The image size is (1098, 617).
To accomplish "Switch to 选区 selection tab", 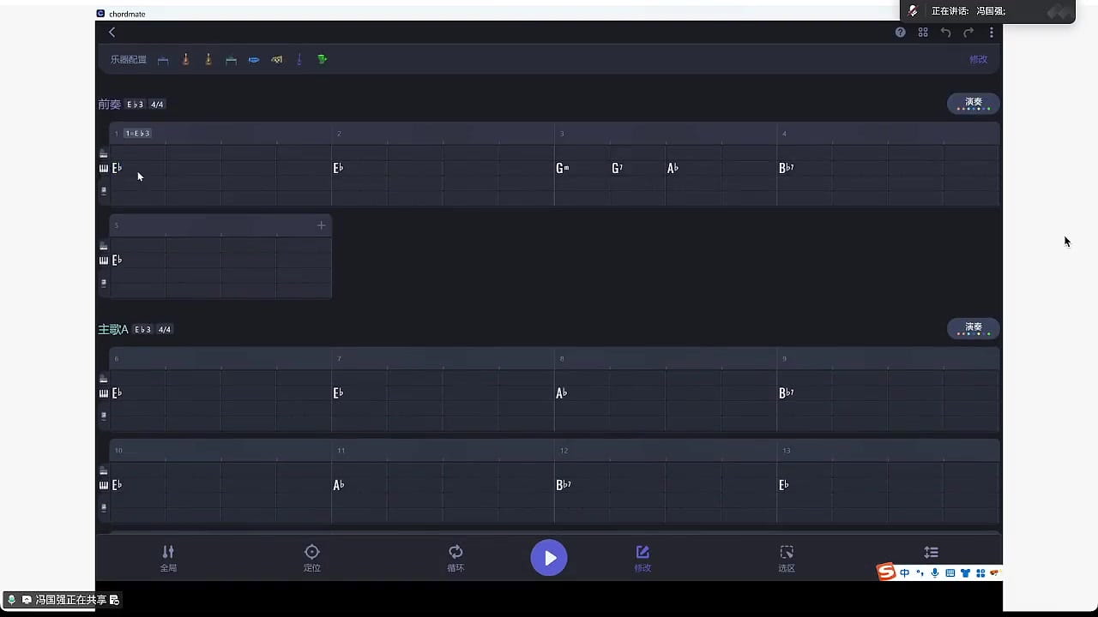I will (x=787, y=558).
